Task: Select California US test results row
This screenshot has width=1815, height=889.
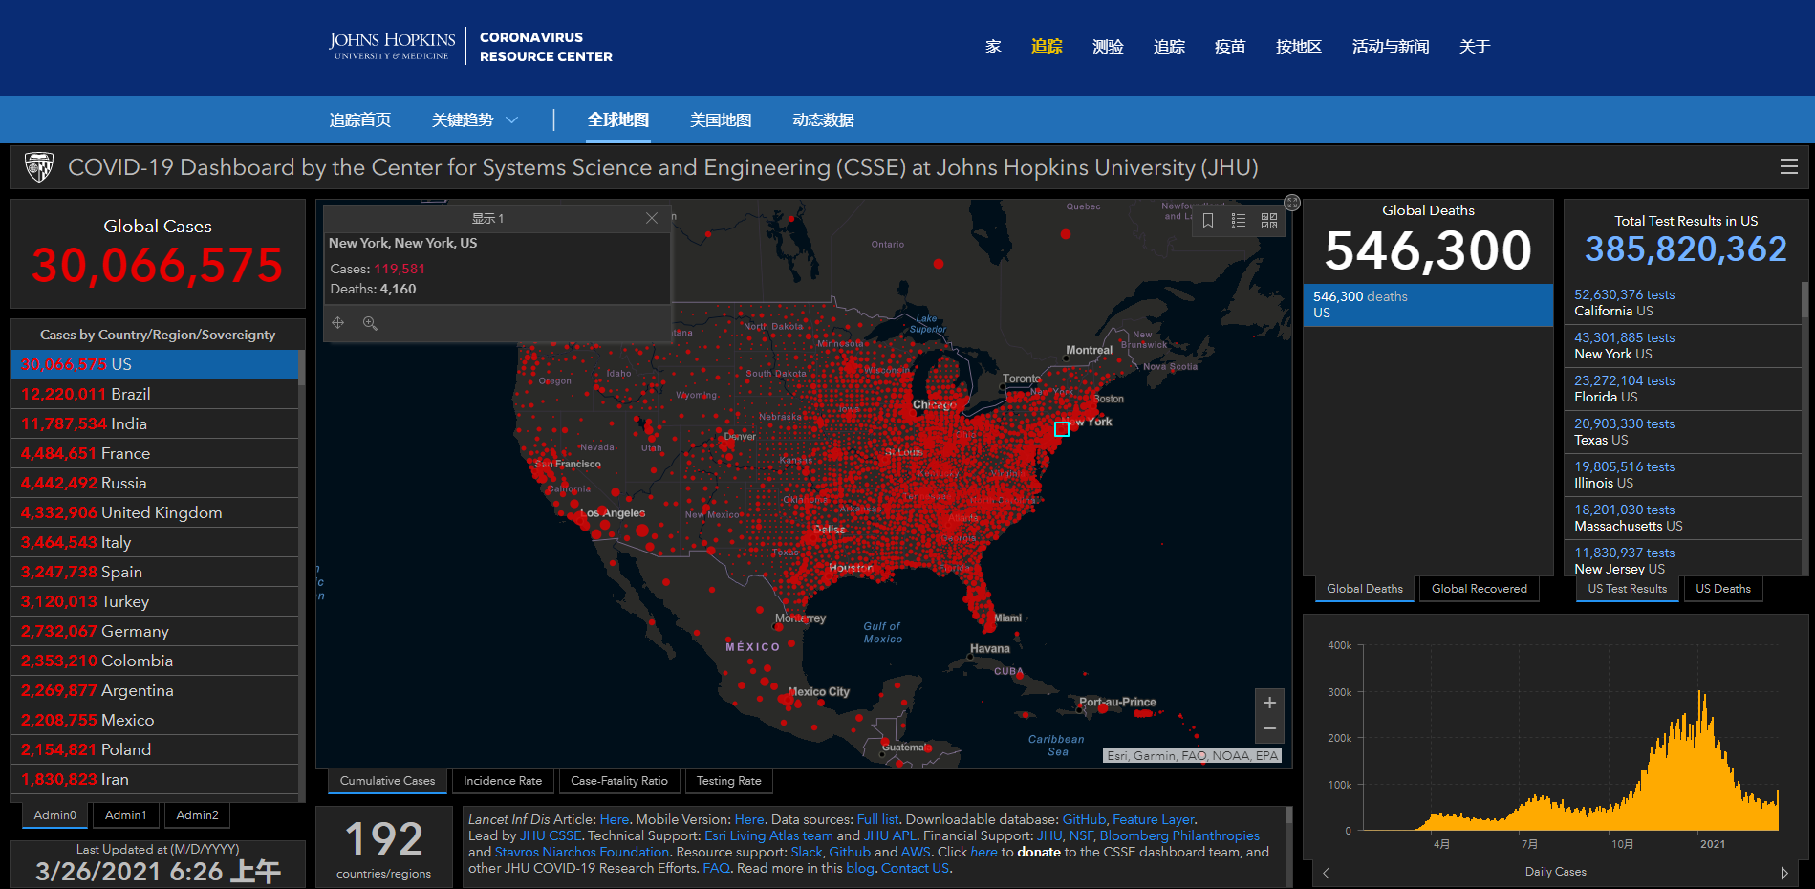Action: 1683,303
